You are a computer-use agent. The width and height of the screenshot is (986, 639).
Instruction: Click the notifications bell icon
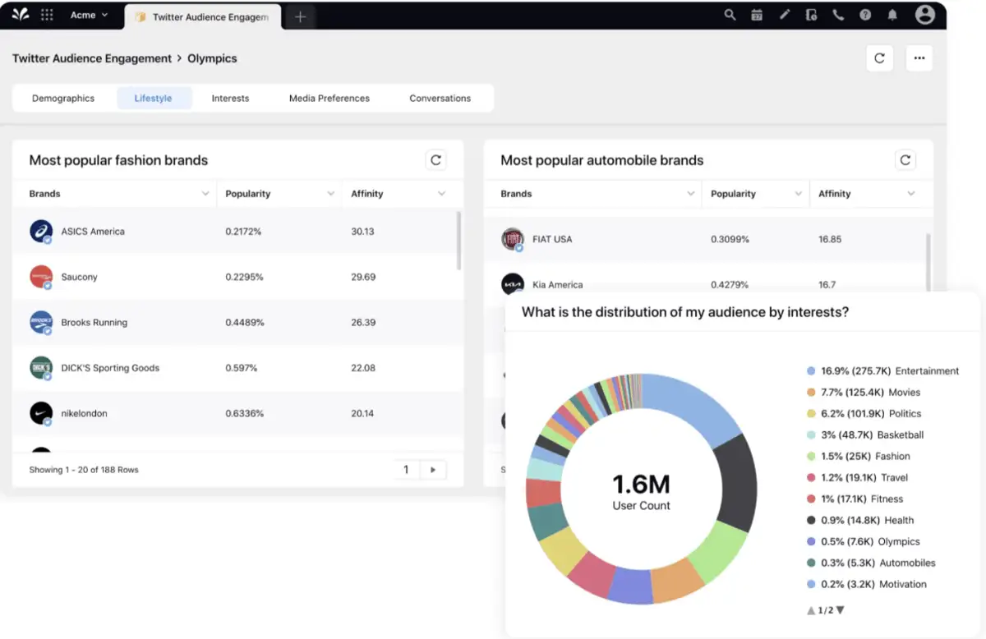892,14
